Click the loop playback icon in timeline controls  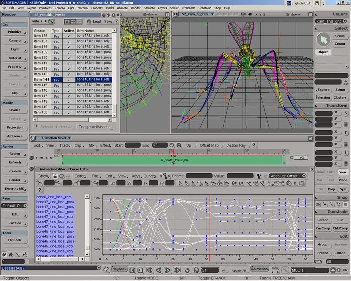pyautogui.click(x=188, y=270)
